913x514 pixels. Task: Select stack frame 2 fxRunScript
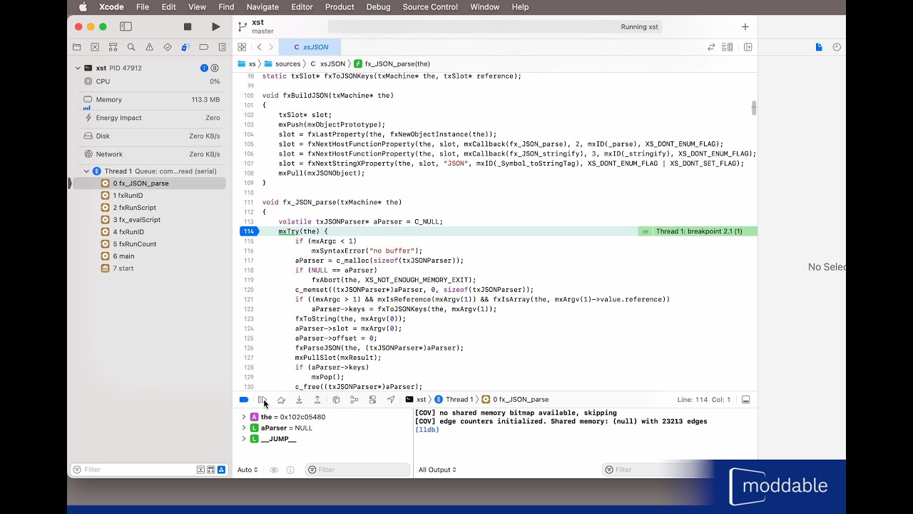(148, 208)
